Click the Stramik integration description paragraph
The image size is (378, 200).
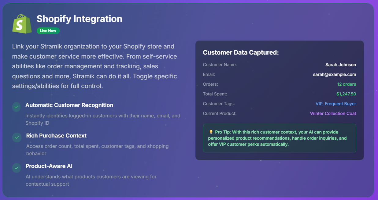(x=94, y=66)
